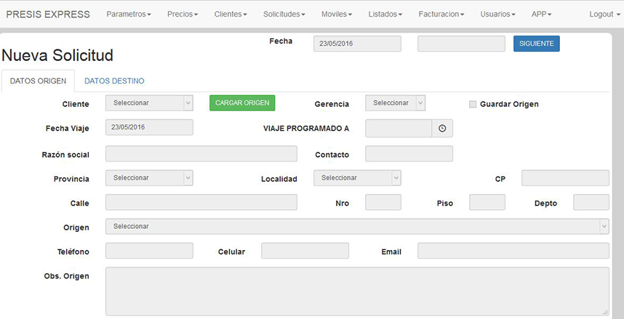Image resolution: width=624 pixels, height=319 pixels.
Task: Open the Logout menu
Action: coord(604,15)
